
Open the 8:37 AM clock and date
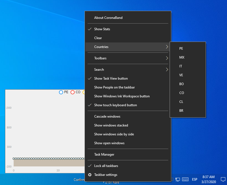[x=208, y=179]
